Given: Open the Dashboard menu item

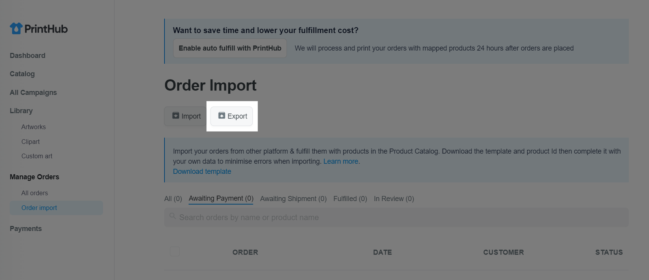Looking at the screenshot, I should [x=28, y=56].
